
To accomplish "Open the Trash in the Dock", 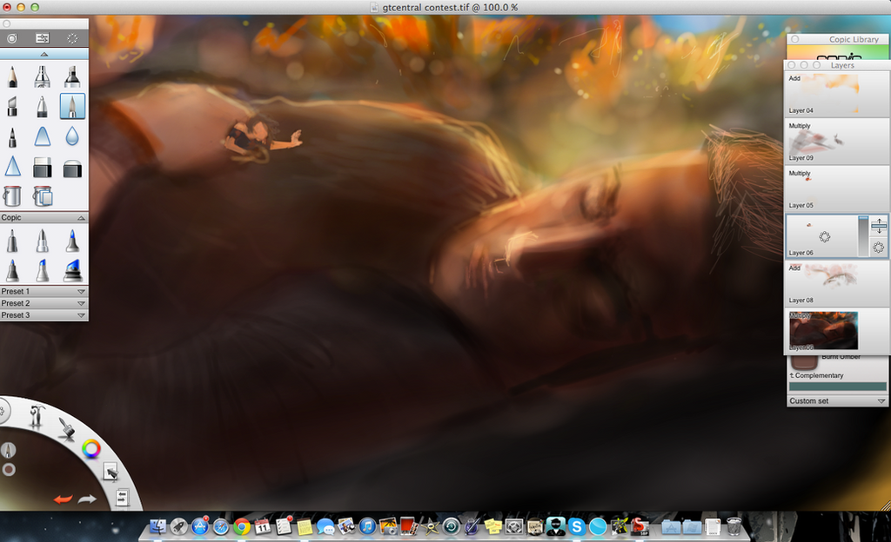I will (x=734, y=526).
